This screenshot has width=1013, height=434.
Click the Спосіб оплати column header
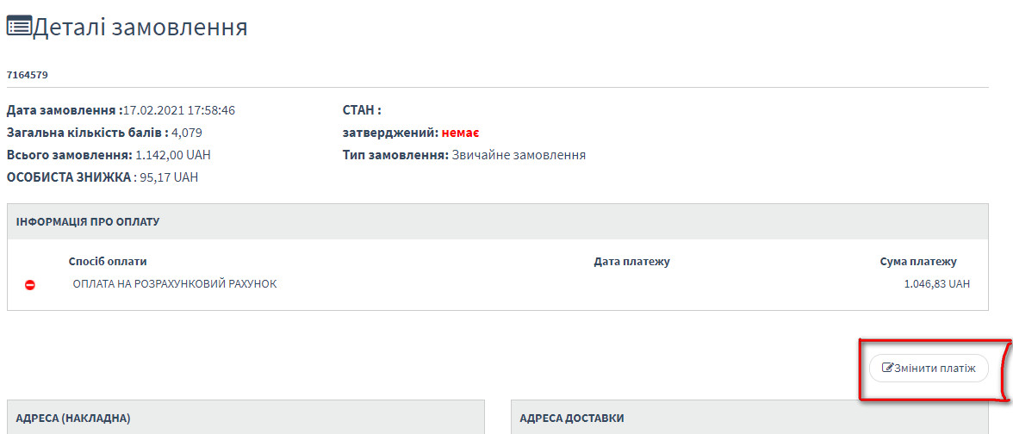pos(108,262)
